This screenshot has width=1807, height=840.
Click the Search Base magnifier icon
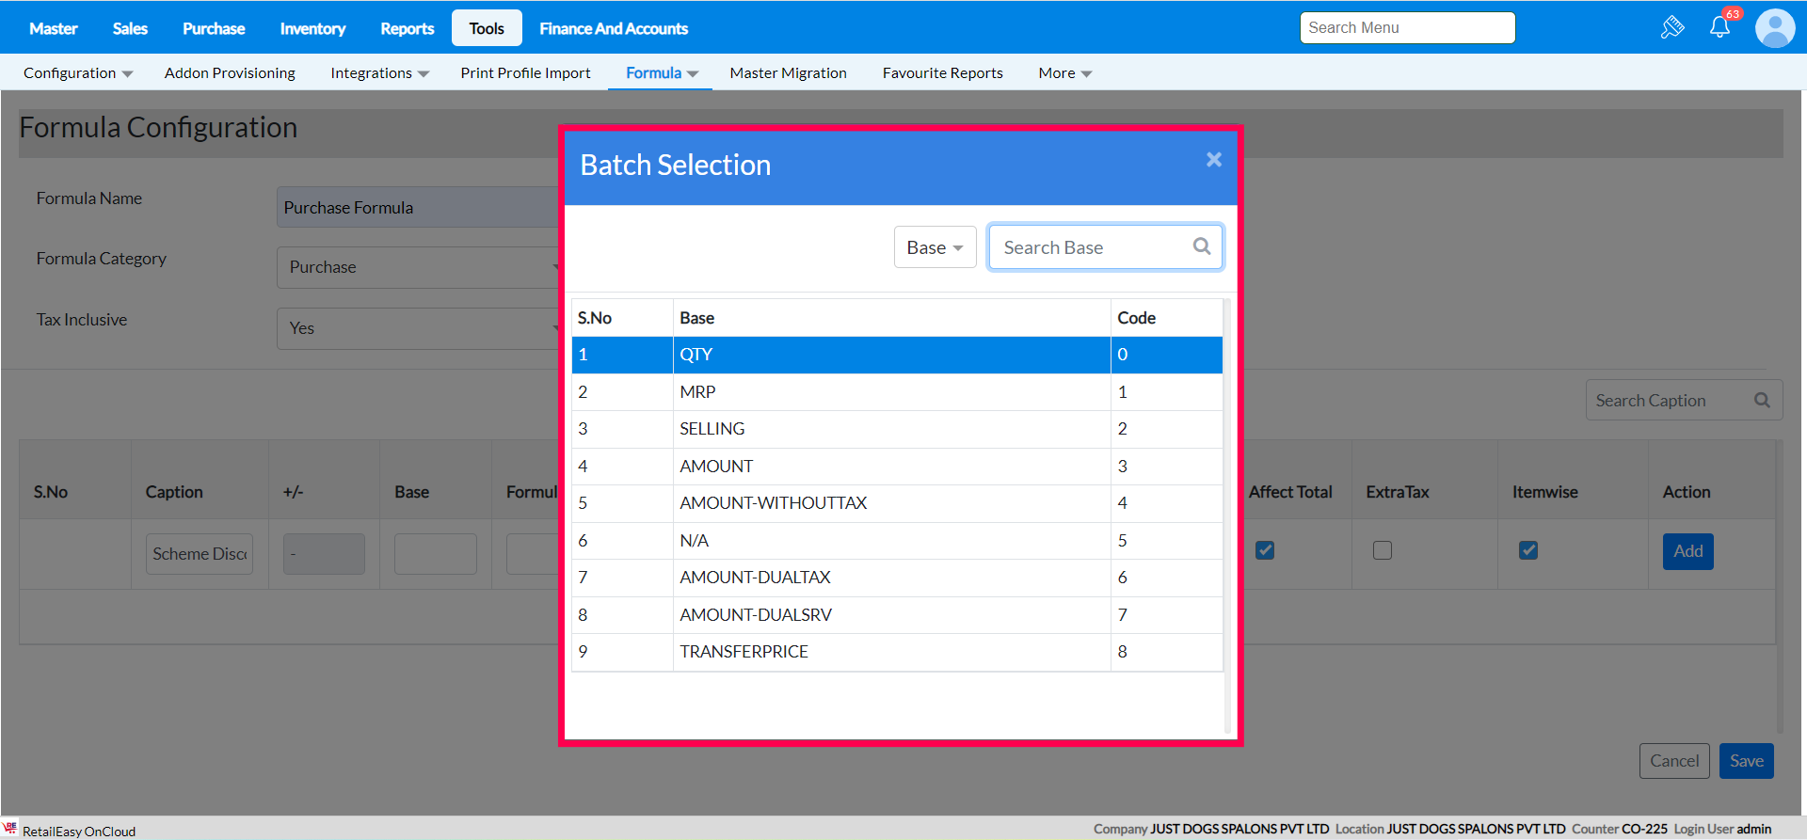coord(1202,246)
